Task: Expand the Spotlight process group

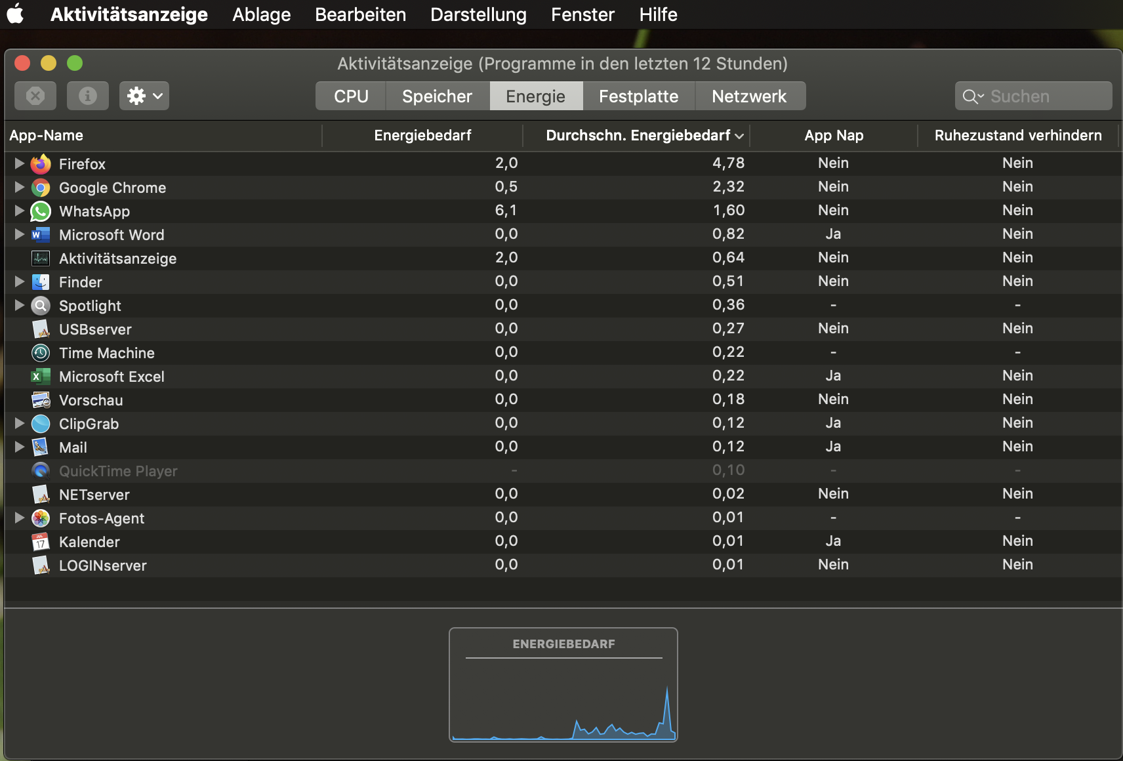Action: 20,305
